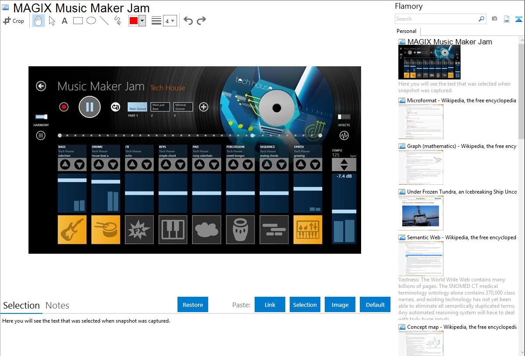
Task: Toggle the loop icon
Action: 116,107
